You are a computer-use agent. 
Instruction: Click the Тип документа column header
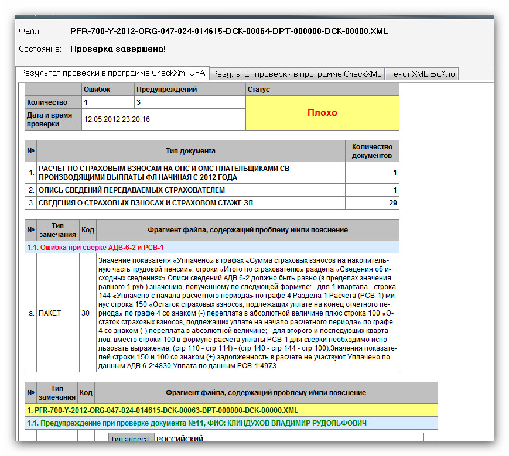[190, 151]
